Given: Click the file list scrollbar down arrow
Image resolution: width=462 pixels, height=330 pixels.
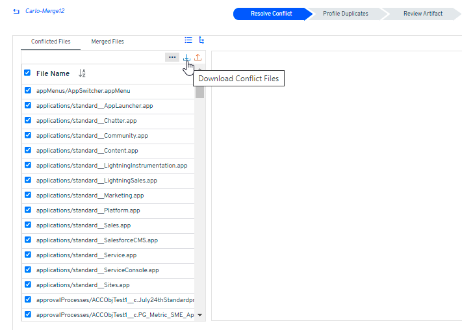Looking at the screenshot, I should 199,315.
